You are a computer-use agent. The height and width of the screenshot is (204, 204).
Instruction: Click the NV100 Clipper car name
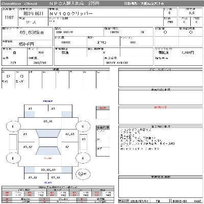(x=71, y=13)
